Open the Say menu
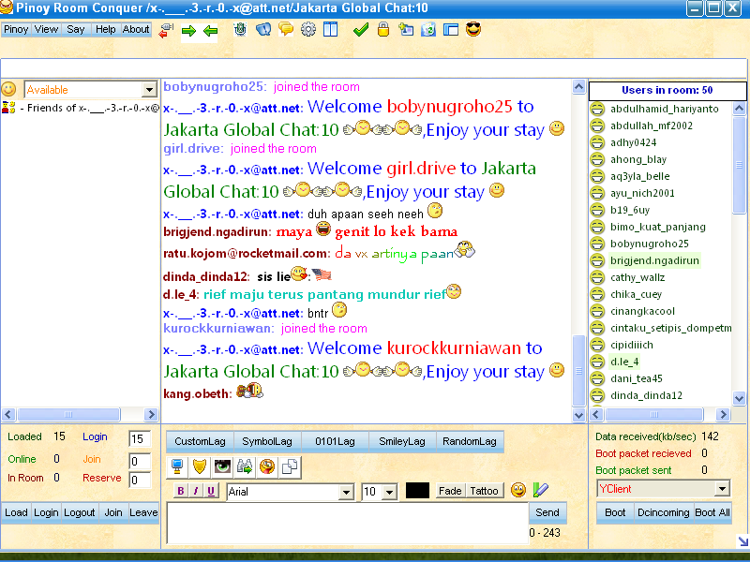 76,29
